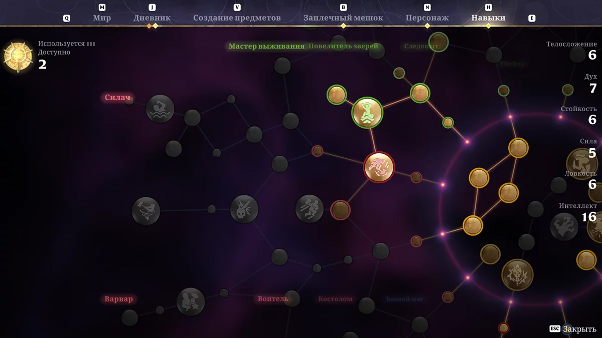Click the Варвар class label
Screen dimensions: 602x338
pyautogui.click(x=118, y=299)
